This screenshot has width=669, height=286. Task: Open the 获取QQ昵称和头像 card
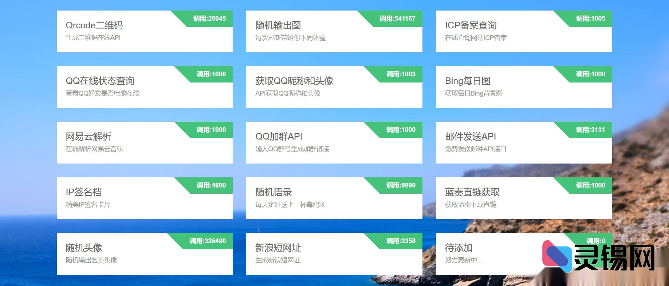(x=334, y=87)
